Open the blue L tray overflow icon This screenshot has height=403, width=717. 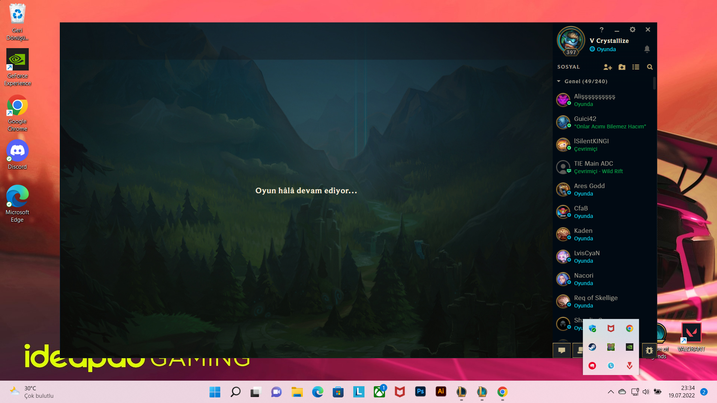point(611,366)
